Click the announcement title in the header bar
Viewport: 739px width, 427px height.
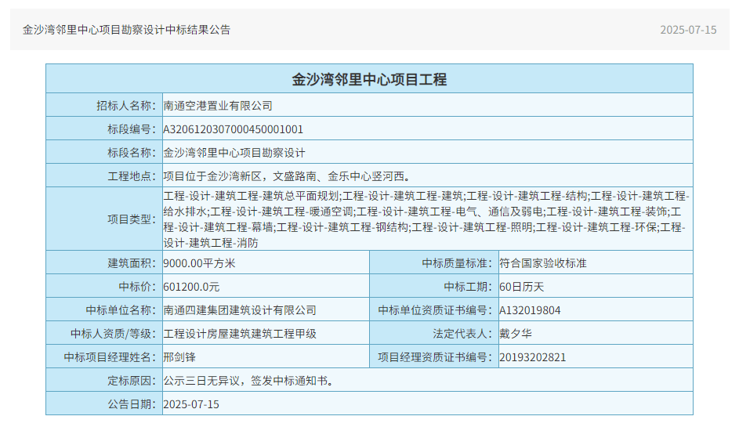[126, 30]
